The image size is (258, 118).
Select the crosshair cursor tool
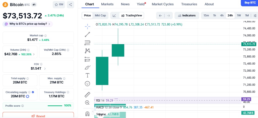click(88, 26)
